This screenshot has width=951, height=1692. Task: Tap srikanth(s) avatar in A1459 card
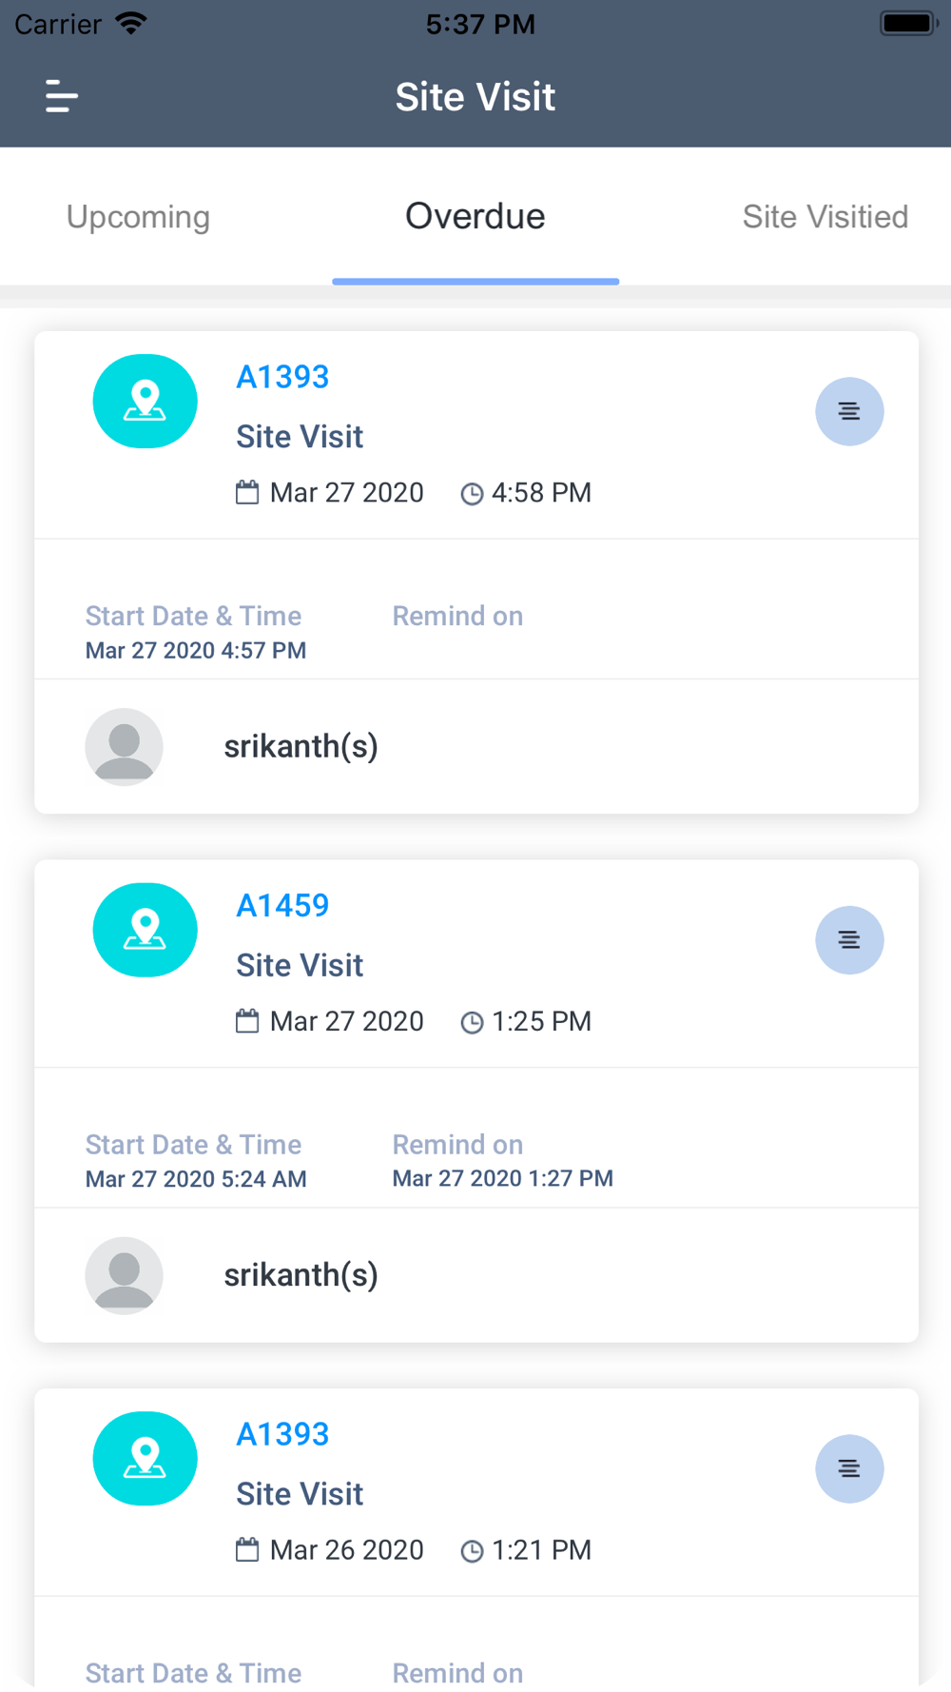click(x=124, y=1275)
